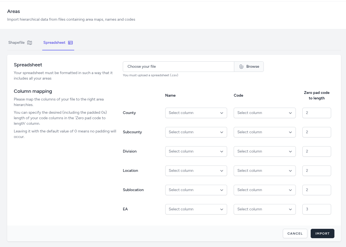Open the County Code column dropdown
The width and height of the screenshot is (346, 247).
(x=264, y=113)
